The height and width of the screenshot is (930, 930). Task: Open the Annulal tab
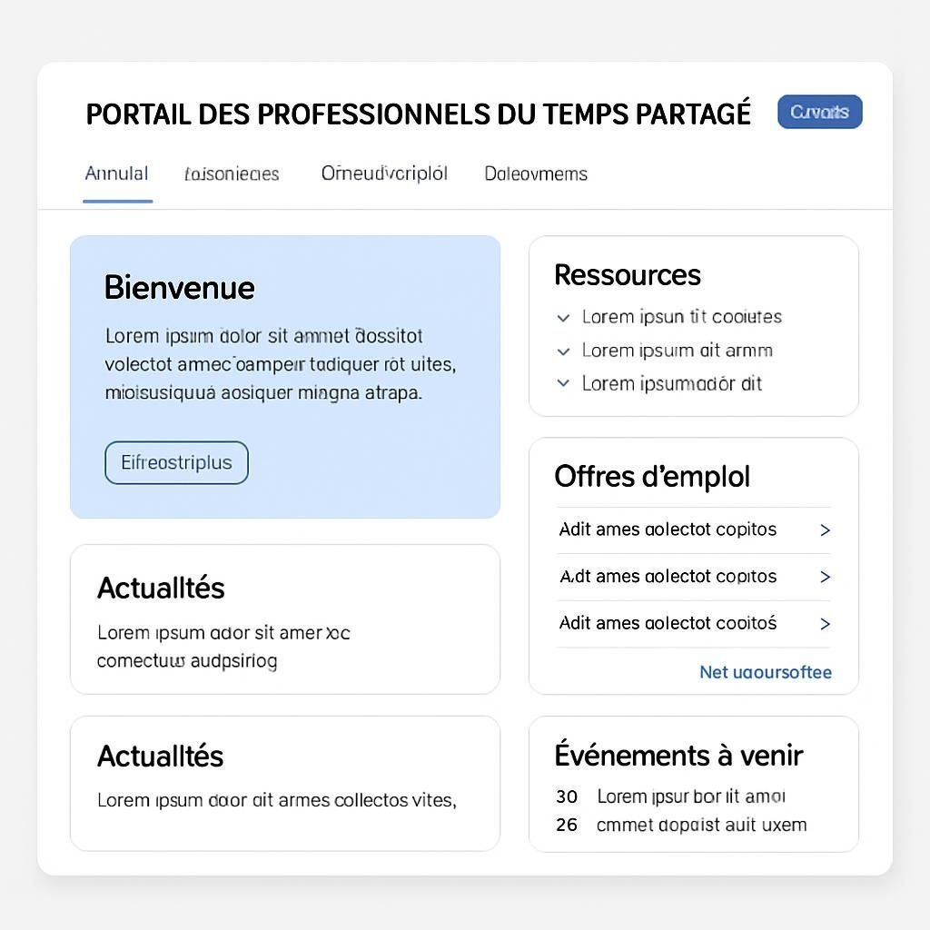click(116, 173)
